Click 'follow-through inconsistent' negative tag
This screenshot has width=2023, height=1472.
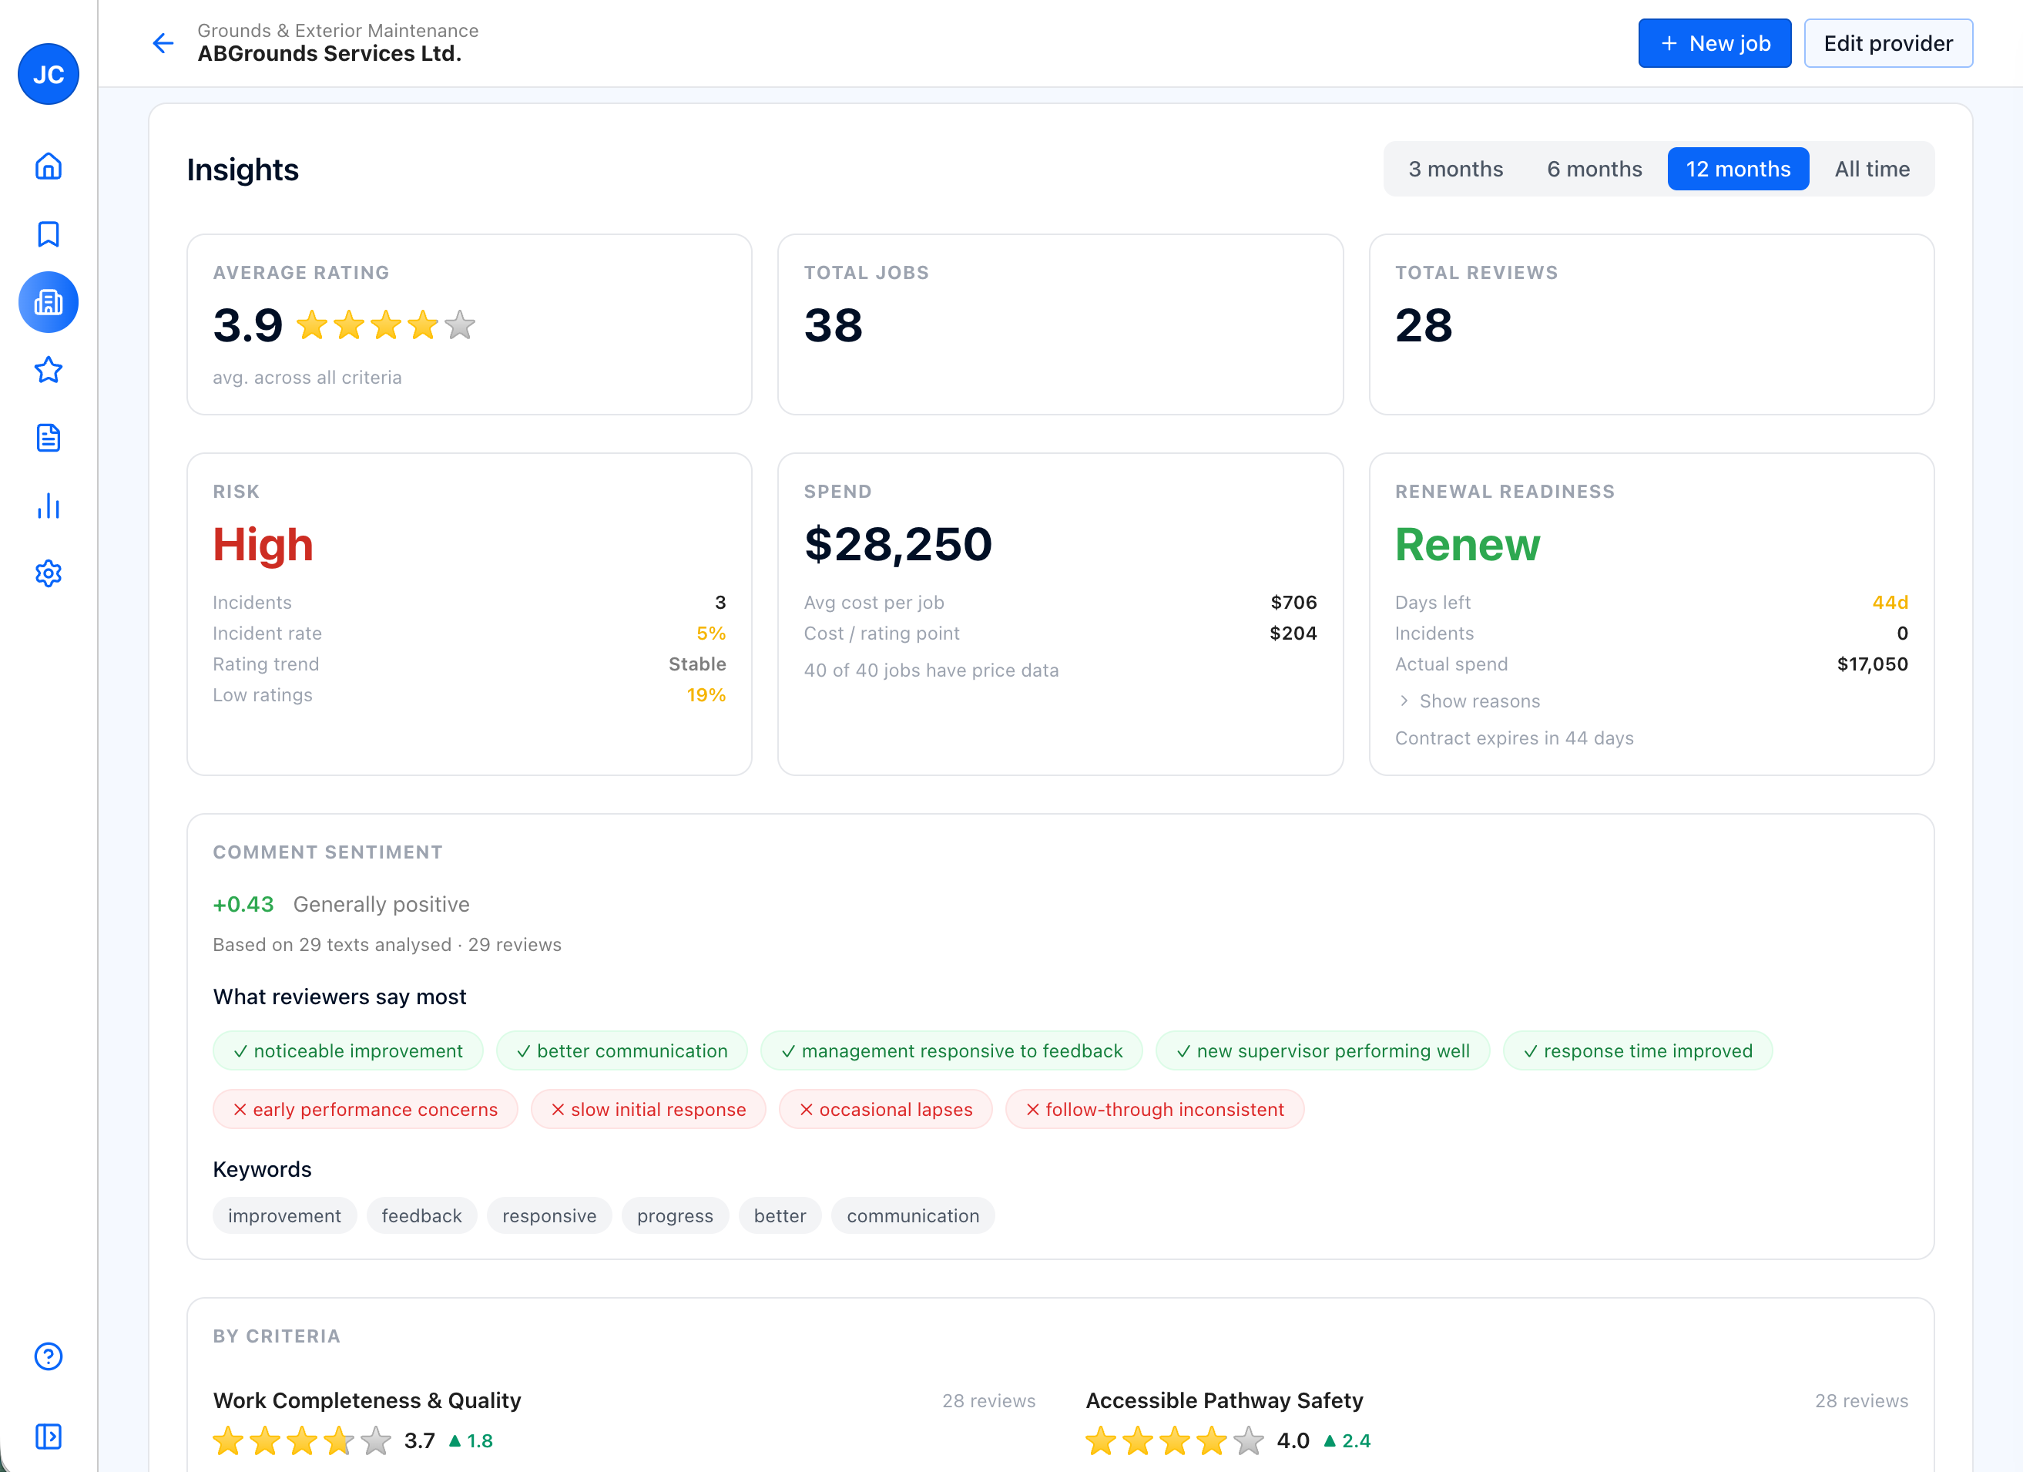coord(1154,1109)
